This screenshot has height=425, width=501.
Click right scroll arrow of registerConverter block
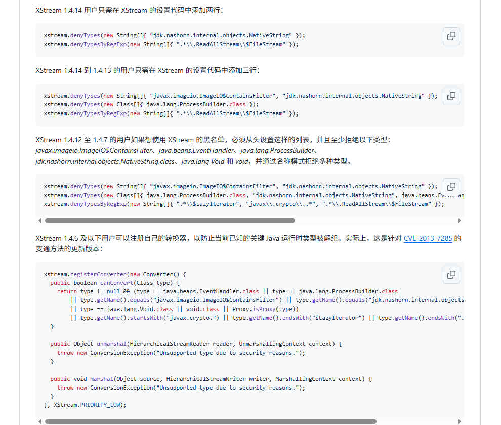tap(460, 421)
